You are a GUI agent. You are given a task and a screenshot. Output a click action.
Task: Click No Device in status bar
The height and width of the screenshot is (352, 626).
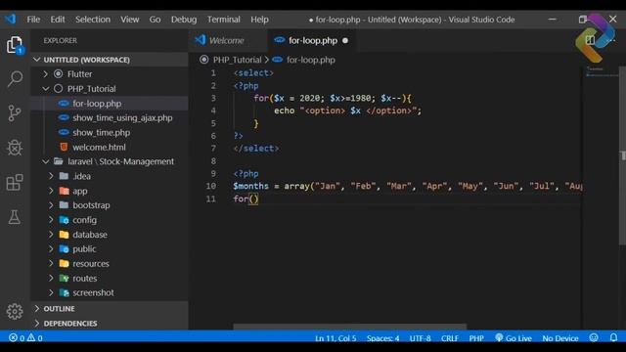(x=560, y=338)
